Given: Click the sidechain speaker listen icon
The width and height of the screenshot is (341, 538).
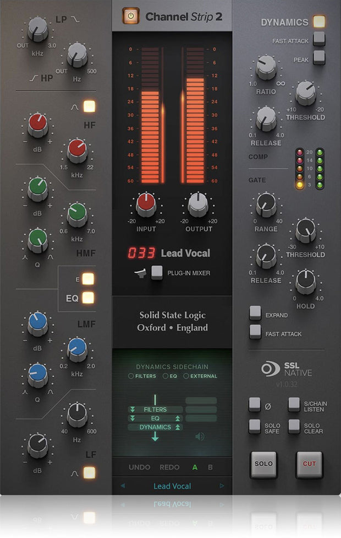Looking at the screenshot, I should [200, 436].
